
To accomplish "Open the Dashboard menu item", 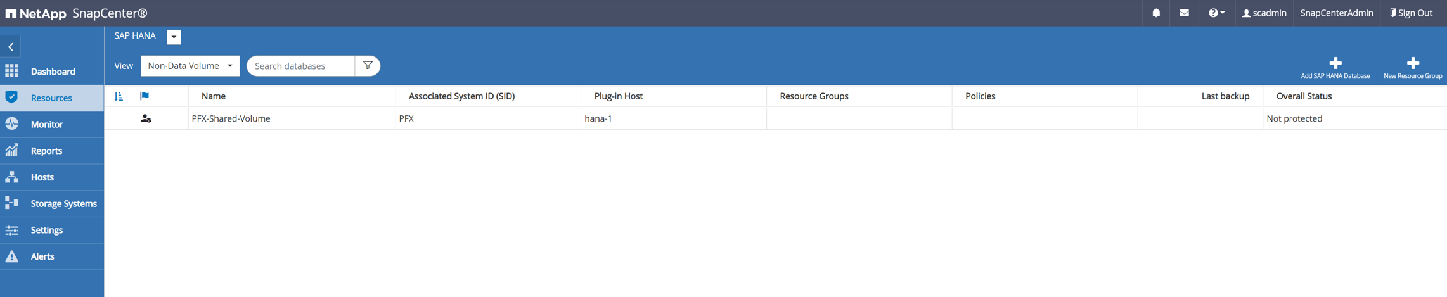I will [53, 72].
